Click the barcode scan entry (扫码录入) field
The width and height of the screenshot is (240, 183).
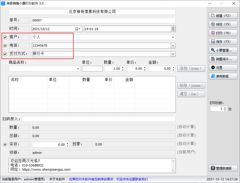[x=98, y=119]
